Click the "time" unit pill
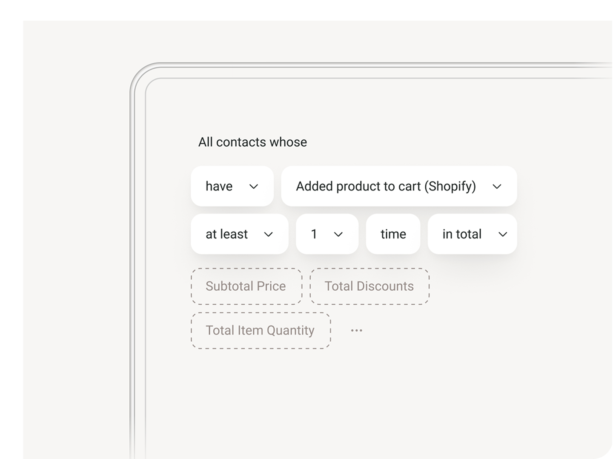The height and width of the screenshot is (459, 613). pos(393,234)
